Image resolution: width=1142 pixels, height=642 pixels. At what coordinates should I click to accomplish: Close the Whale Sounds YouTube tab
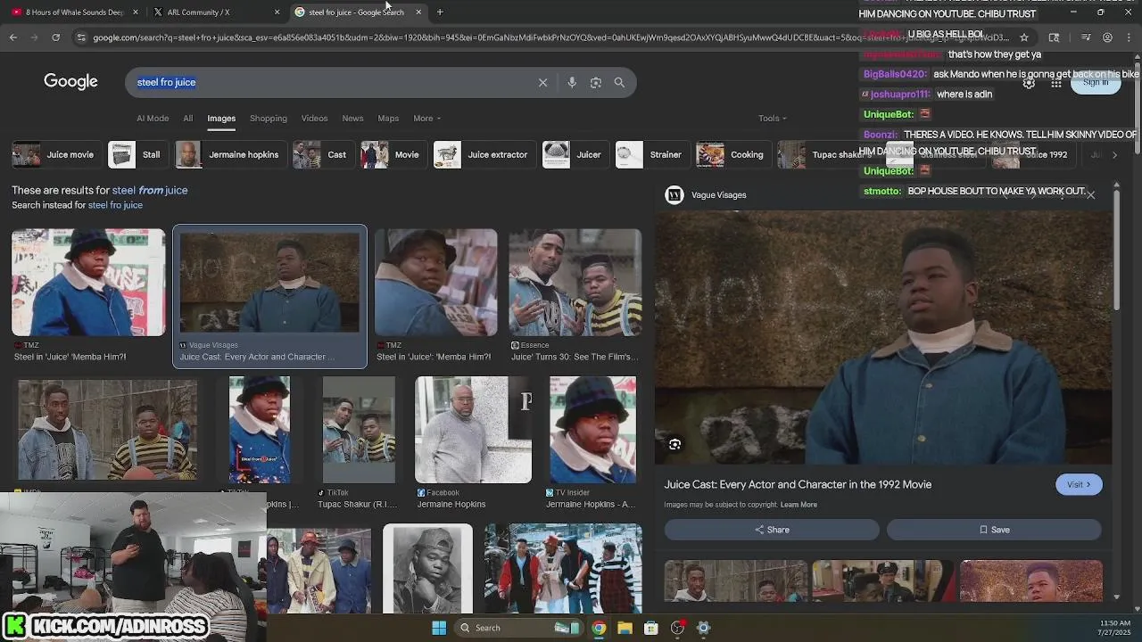[x=136, y=12]
